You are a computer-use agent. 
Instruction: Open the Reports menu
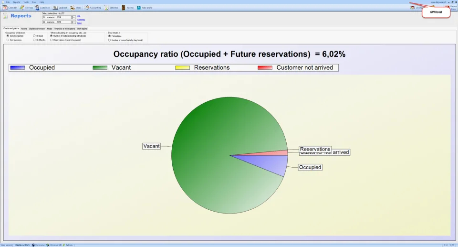click(16, 2)
